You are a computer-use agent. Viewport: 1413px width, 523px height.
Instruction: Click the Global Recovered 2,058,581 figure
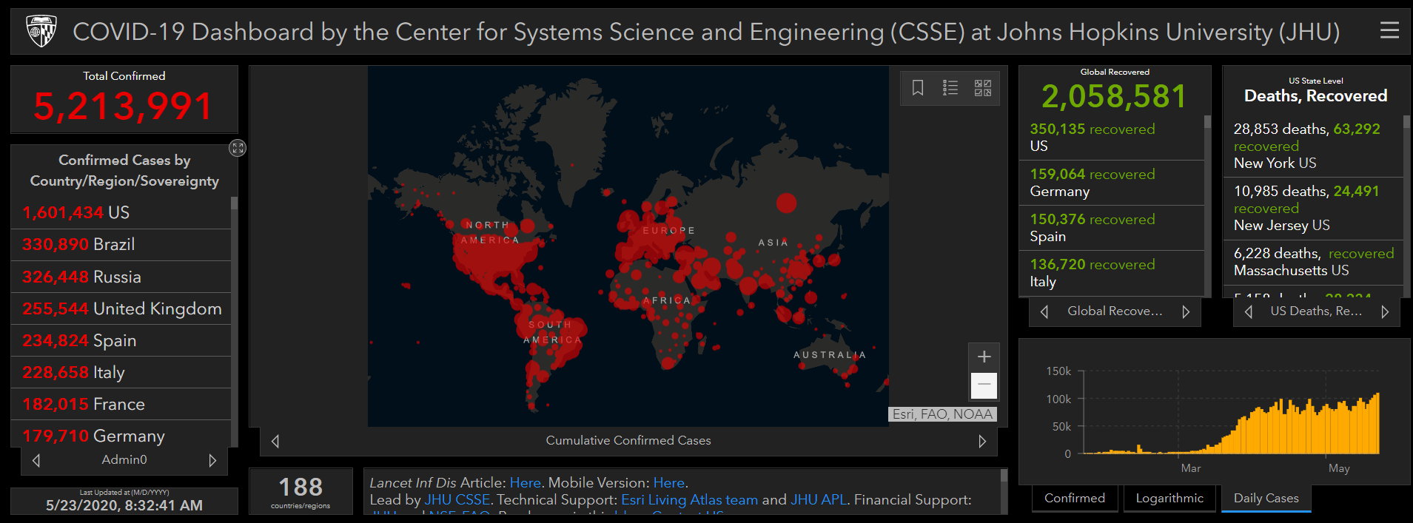point(1114,96)
